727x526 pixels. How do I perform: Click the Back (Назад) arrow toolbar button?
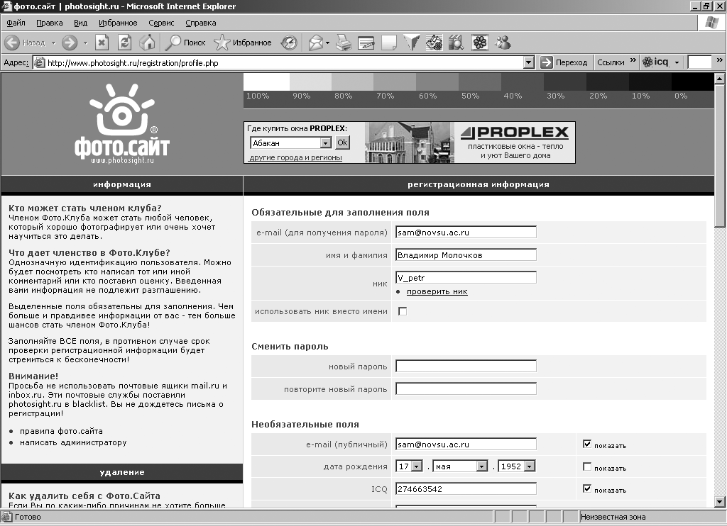[x=13, y=43]
